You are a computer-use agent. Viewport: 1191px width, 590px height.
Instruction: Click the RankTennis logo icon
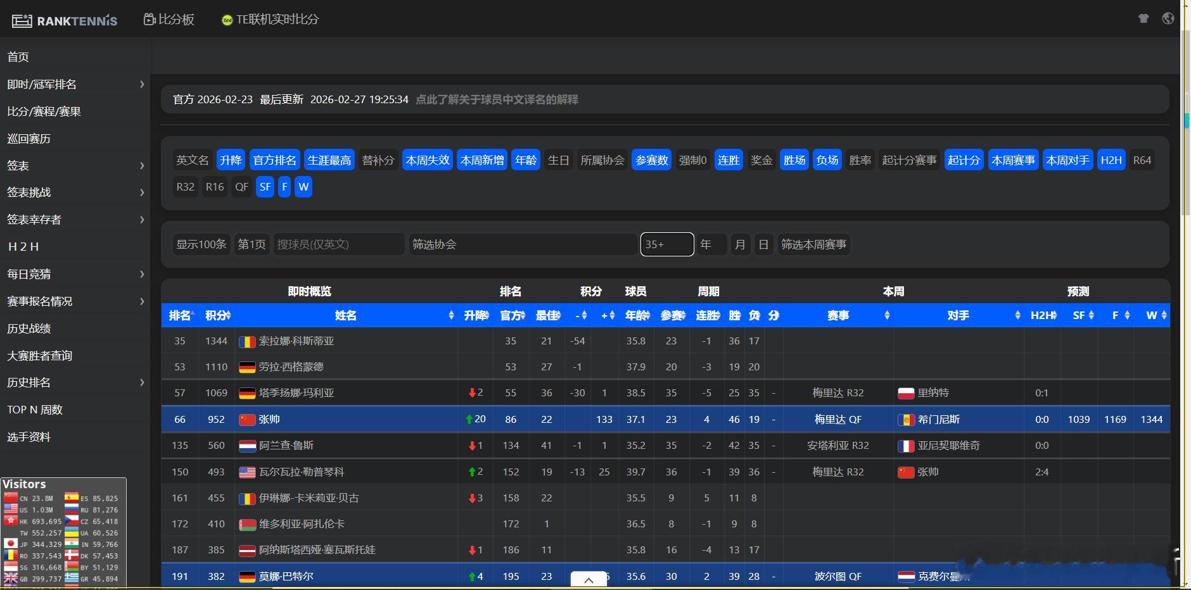[x=22, y=20]
